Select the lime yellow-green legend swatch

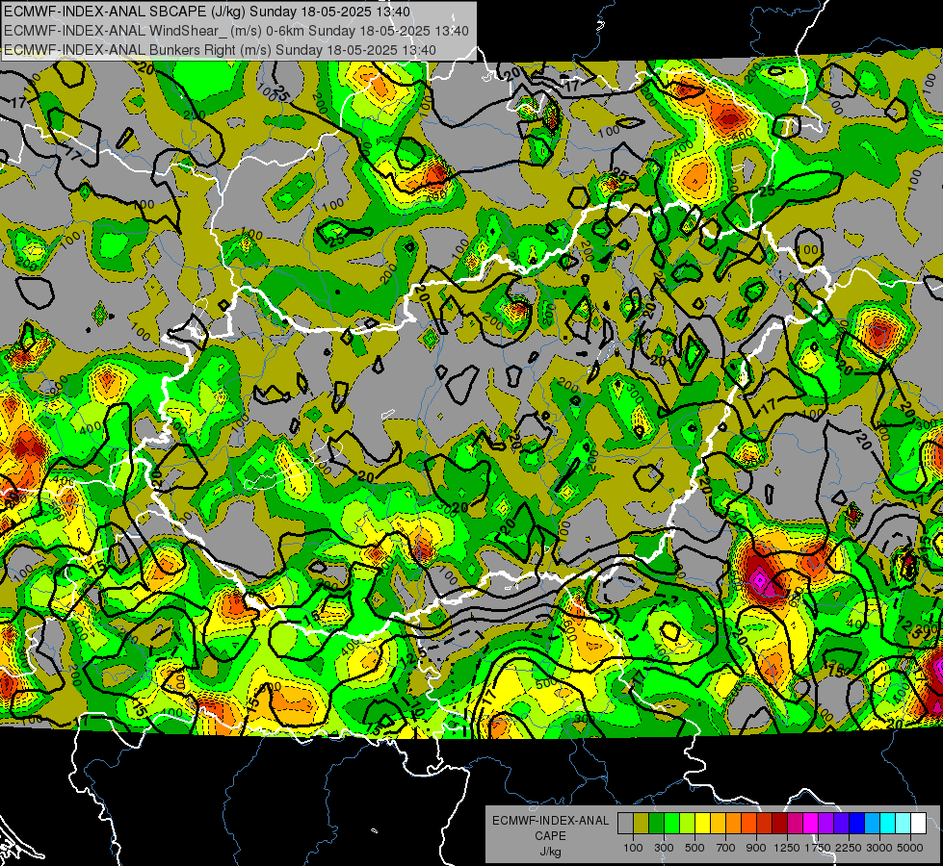pos(688,824)
